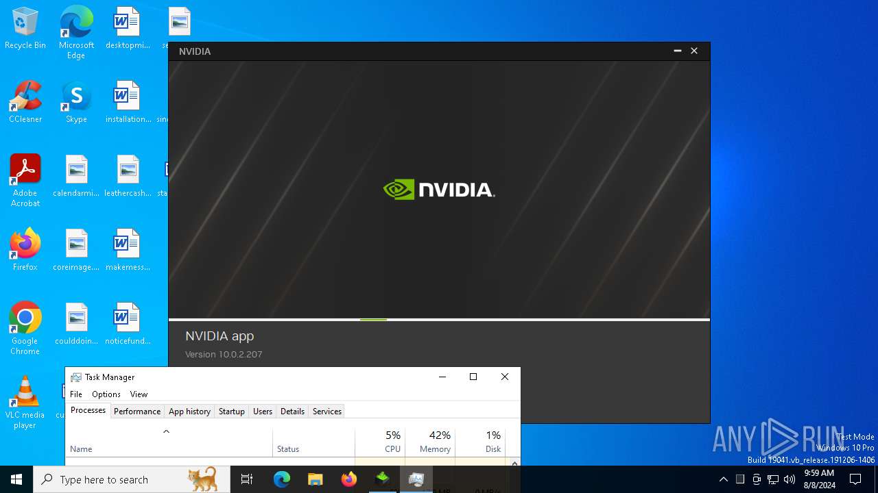
Task: Switch to the App history tab
Action: (189, 412)
